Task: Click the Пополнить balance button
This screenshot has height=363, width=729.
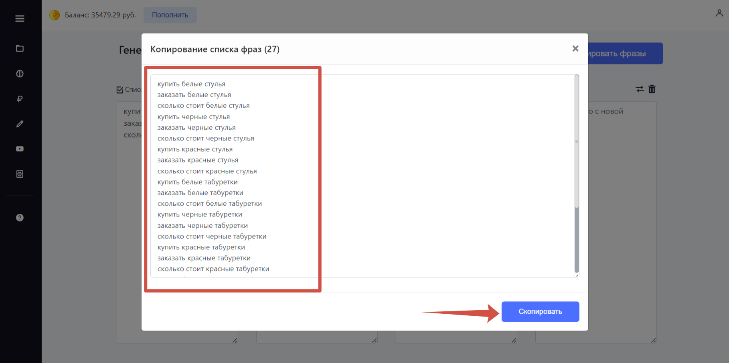Action: click(170, 15)
